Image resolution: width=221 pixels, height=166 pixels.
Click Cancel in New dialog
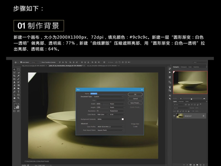pos(135,99)
